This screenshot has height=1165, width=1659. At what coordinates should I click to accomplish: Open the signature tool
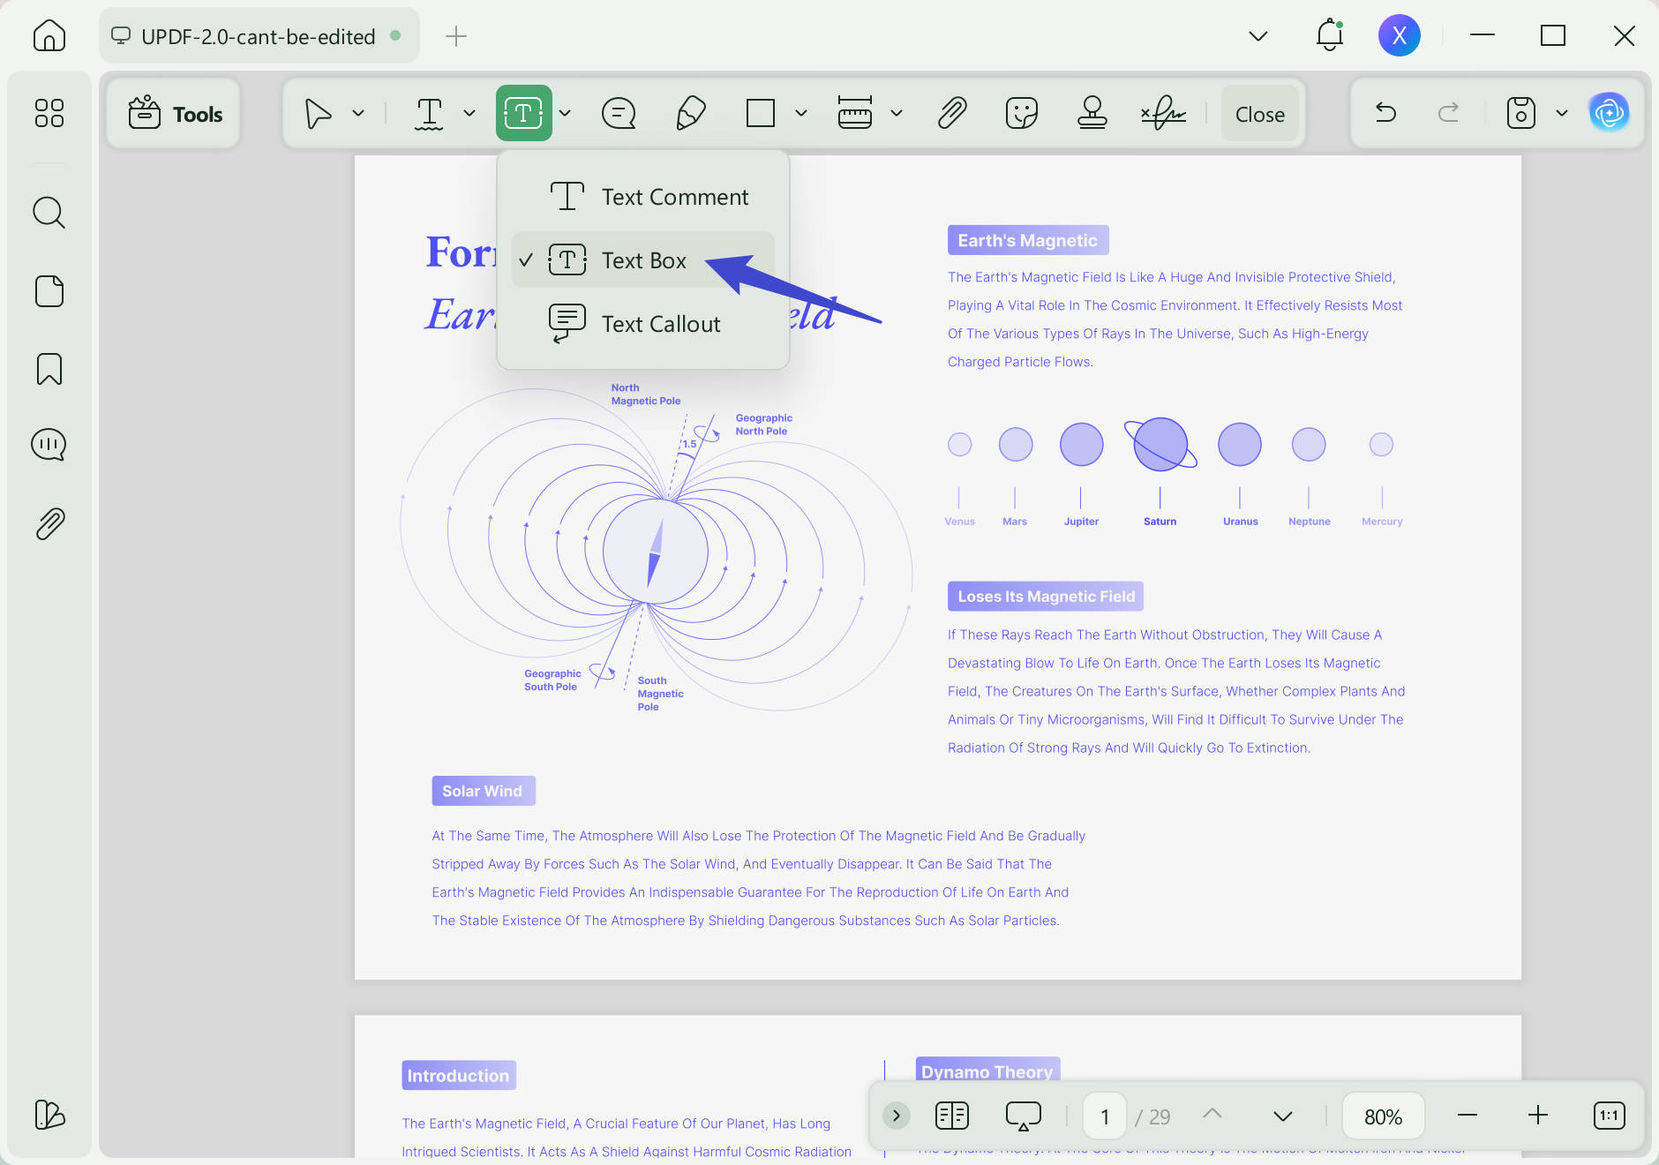(x=1163, y=113)
